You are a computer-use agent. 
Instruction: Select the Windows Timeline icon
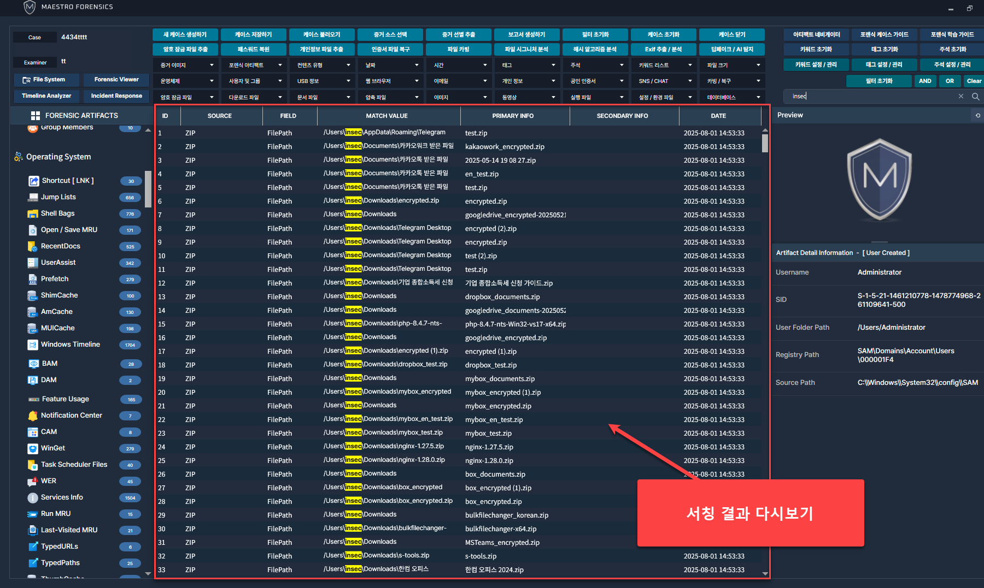33,345
